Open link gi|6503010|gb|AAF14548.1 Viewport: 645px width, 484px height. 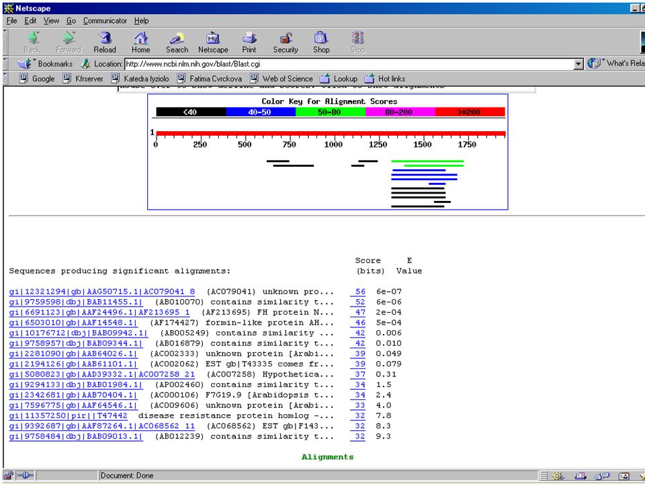coord(73,322)
